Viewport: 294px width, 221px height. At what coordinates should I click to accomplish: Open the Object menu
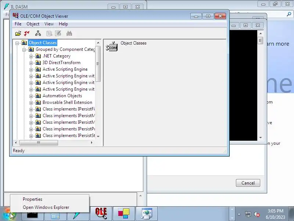tap(33, 24)
